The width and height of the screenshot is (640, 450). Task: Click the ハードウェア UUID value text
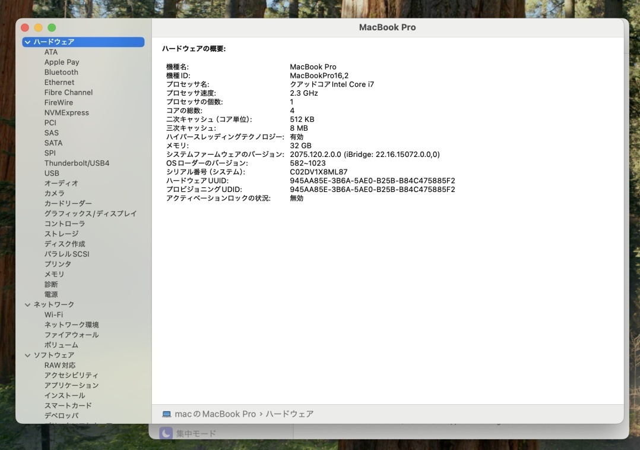point(372,181)
